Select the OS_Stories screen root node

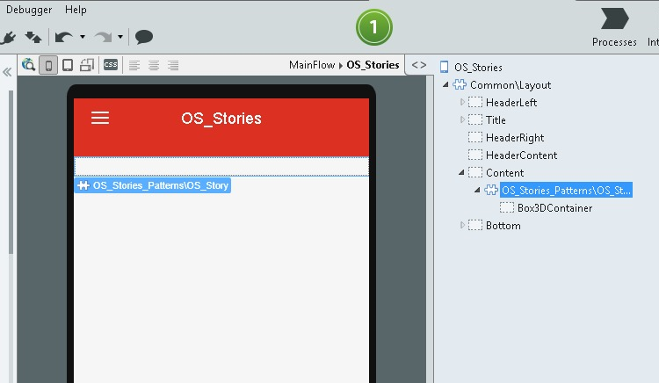click(478, 67)
